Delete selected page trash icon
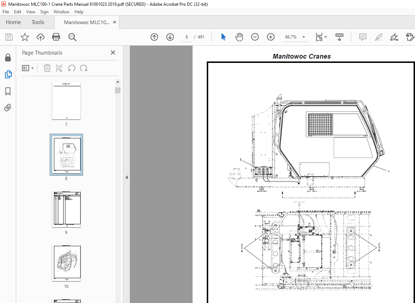Viewport: 415px width, 303px height. (x=47, y=68)
